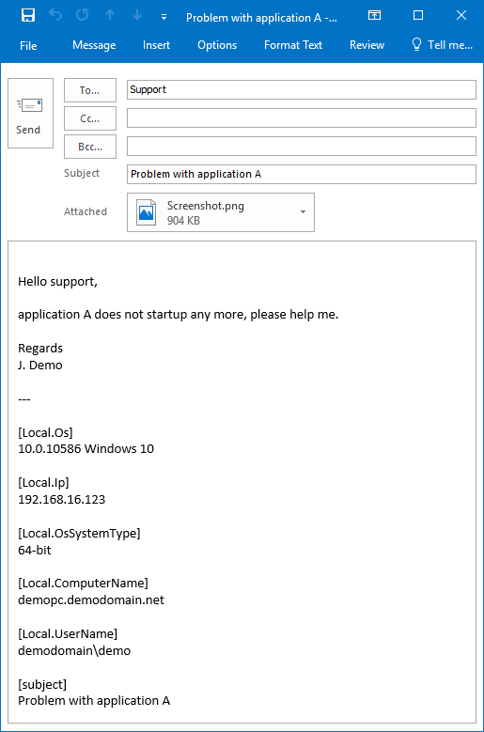Switch to the Insert tab
Screen dimensions: 484x732
(156, 45)
